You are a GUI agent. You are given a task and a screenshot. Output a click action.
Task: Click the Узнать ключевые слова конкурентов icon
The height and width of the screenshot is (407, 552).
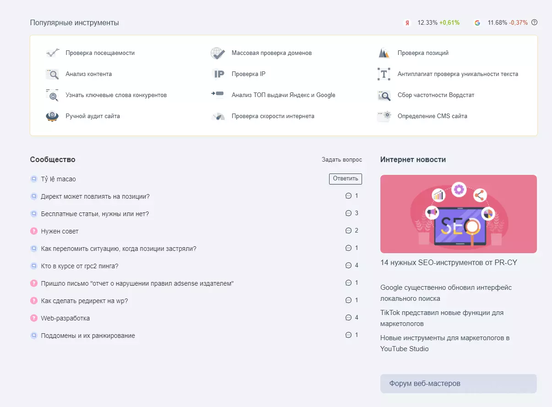click(x=53, y=95)
